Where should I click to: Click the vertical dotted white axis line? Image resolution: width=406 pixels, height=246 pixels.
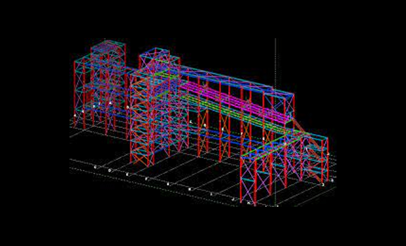276,60
